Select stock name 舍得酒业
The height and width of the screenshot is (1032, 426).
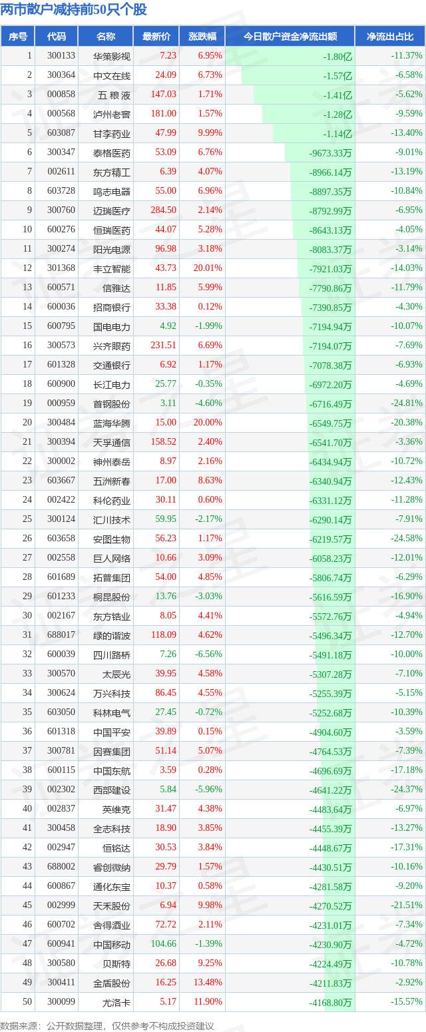pyautogui.click(x=112, y=925)
